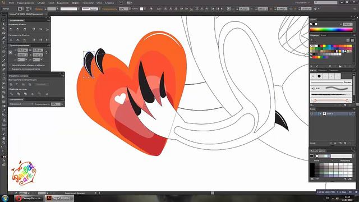The height and width of the screenshot is (202, 359).
Task: Click Recolor Artwork icon in control bar
Action: [151, 9]
